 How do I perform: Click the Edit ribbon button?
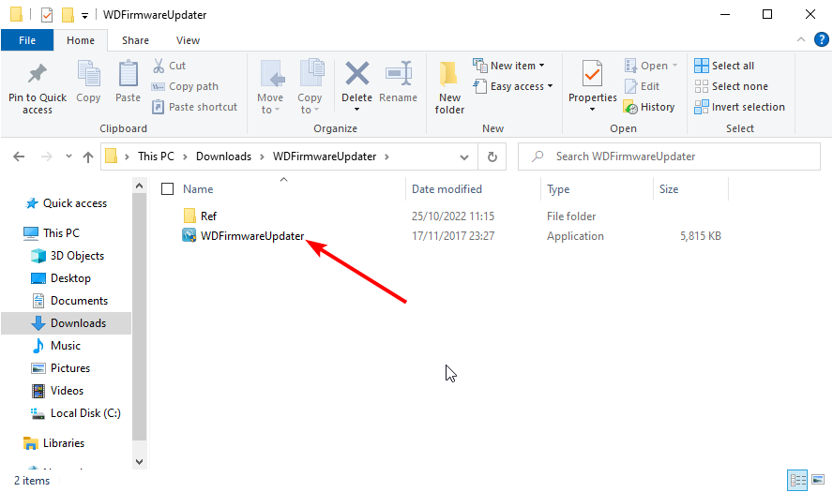click(x=642, y=86)
